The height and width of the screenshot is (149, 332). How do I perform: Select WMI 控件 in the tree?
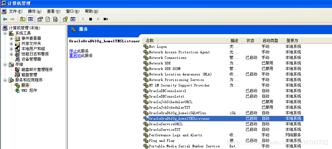coord(29,90)
